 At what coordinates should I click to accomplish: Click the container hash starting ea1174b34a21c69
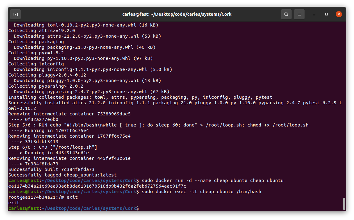tap(97, 186)
